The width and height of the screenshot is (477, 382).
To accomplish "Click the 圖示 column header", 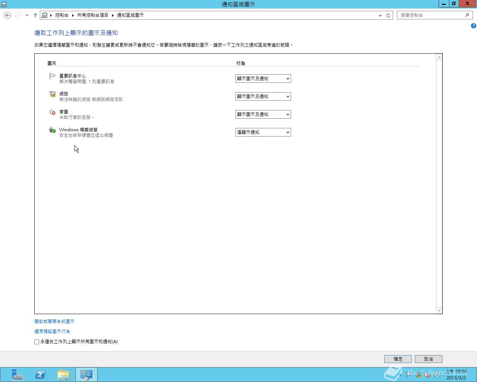I will tap(52, 63).
